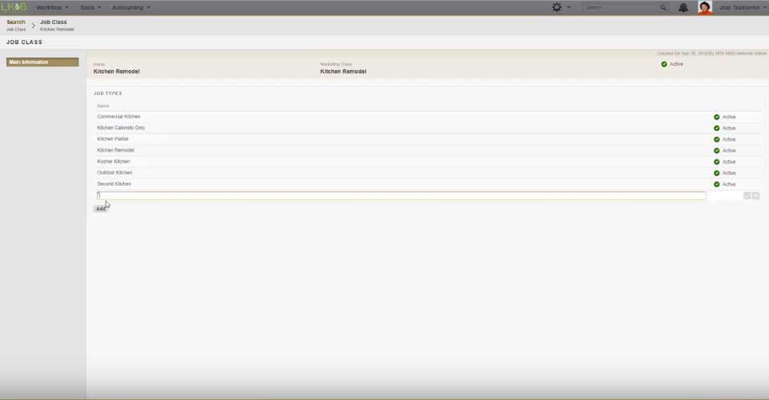Image resolution: width=769 pixels, height=400 pixels.
Task: Cancel new job type with X icon
Action: [755, 196]
